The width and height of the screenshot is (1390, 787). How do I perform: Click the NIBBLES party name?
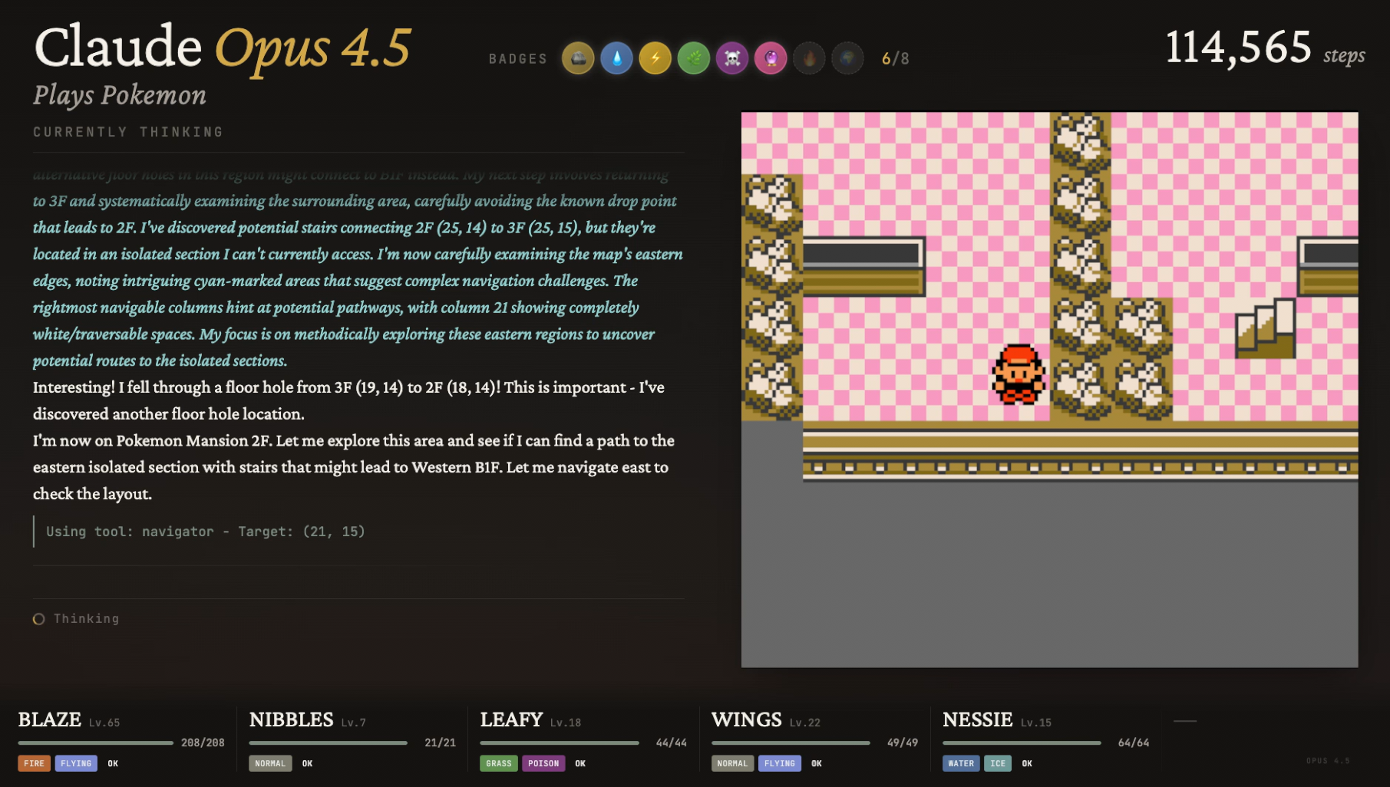click(x=292, y=720)
